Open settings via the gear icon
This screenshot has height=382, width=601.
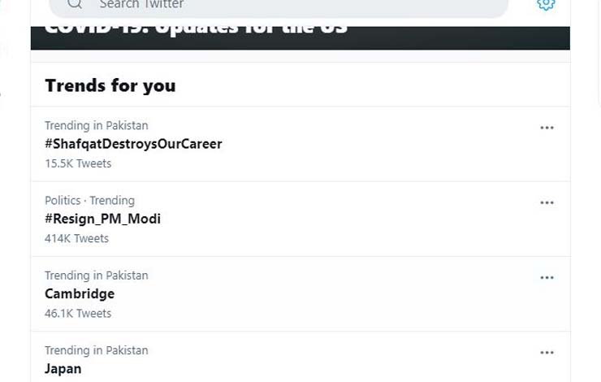coord(546,4)
